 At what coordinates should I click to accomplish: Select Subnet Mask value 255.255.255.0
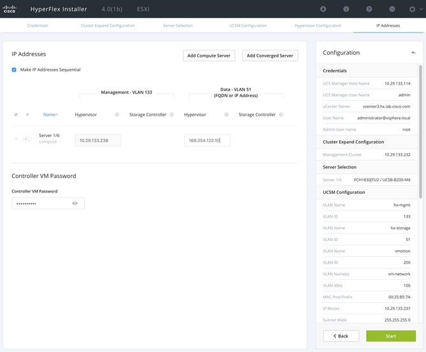coord(397,320)
